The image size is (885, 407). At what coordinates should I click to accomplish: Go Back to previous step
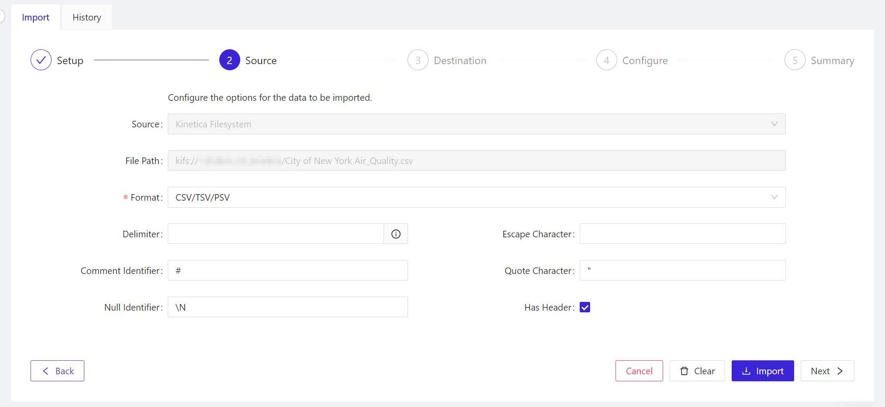(x=57, y=371)
